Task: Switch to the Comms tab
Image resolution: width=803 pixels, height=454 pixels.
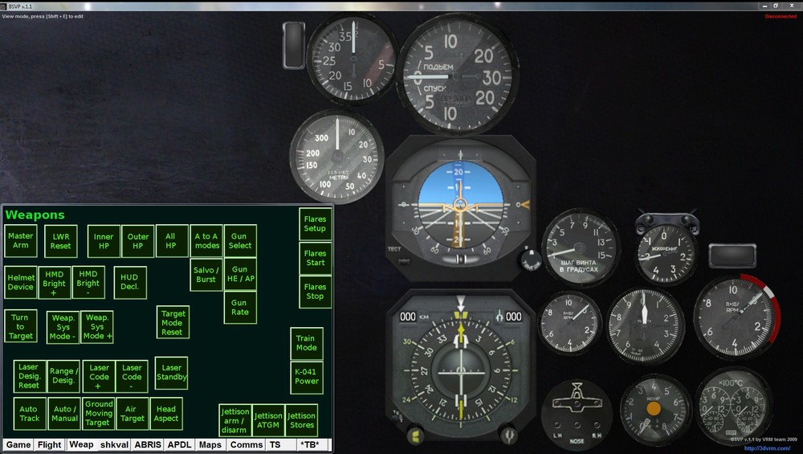Action: click(x=247, y=445)
